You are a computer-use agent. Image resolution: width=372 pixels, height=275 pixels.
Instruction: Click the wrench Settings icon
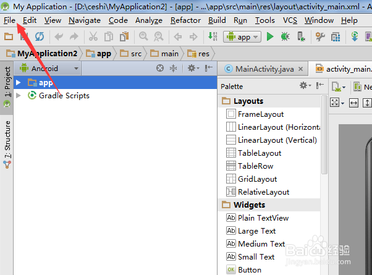point(320,37)
